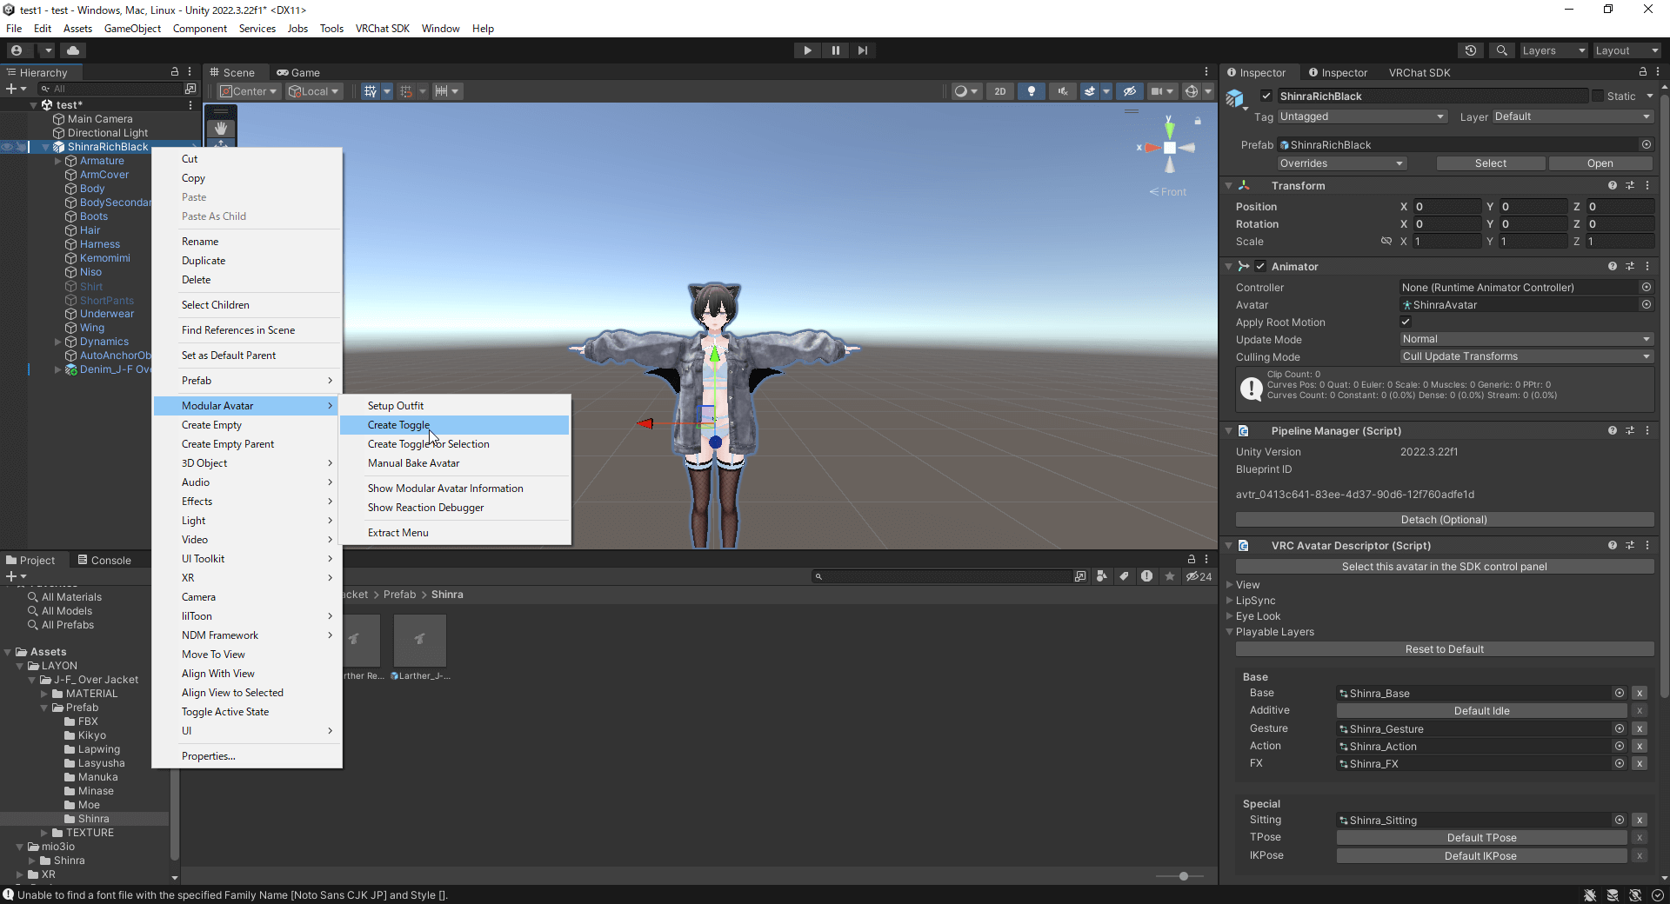Open scene camera settings icon
1670x904 pixels.
coord(1157,91)
